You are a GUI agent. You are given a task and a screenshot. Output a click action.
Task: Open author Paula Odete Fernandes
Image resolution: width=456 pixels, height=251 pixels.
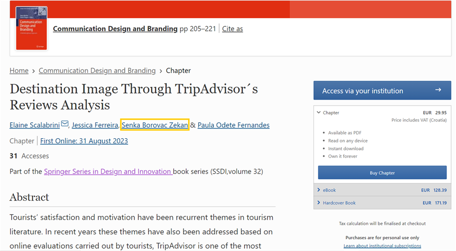point(233,125)
